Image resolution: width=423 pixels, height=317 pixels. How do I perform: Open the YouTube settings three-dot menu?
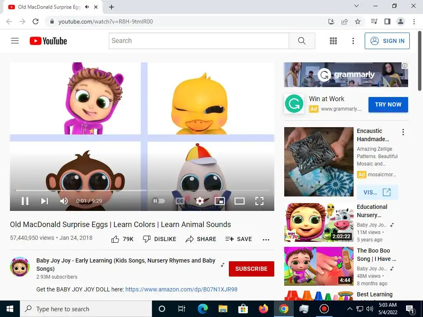click(x=353, y=41)
